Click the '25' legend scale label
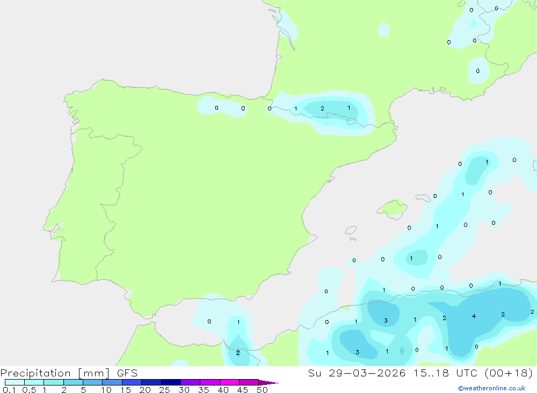 point(164,390)
